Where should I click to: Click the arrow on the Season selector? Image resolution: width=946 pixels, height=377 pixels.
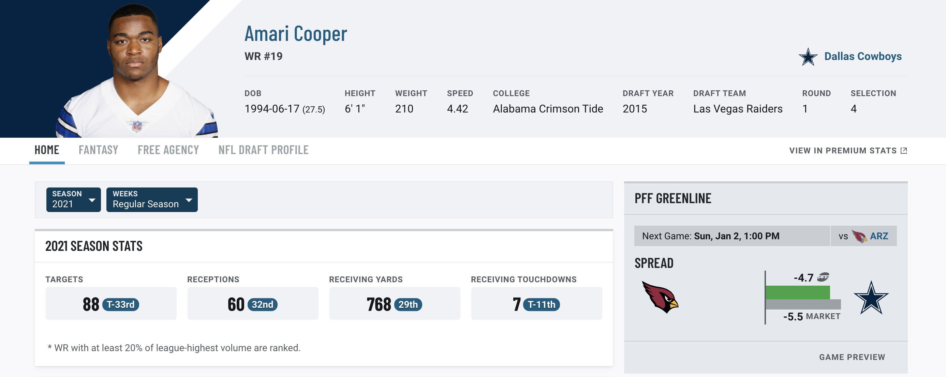[92, 200]
